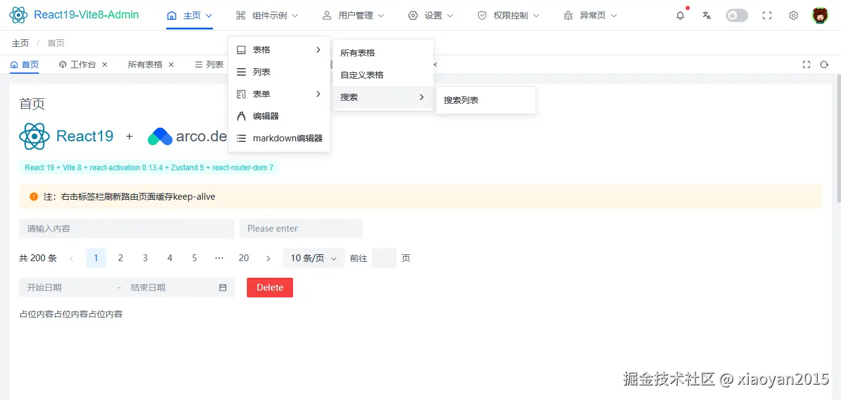841x400 pixels.
Task: Click the arco.design logo icon
Action: point(160,136)
